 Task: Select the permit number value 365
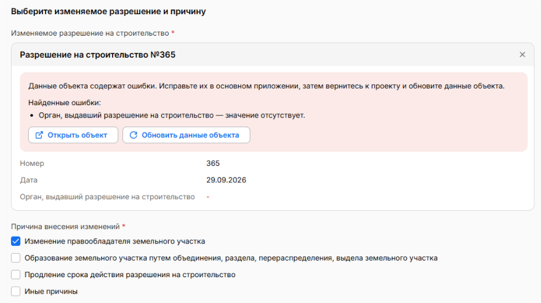213,163
